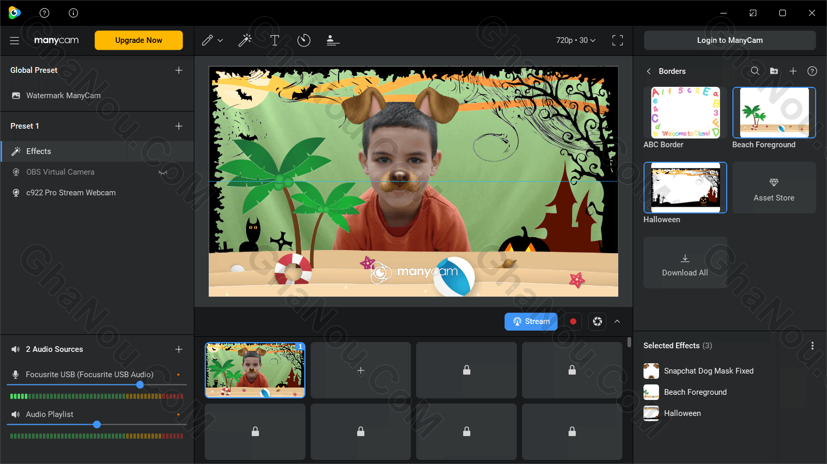Image resolution: width=827 pixels, height=464 pixels.
Task: Click the locked preset slot after the empty slot
Action: (466, 370)
